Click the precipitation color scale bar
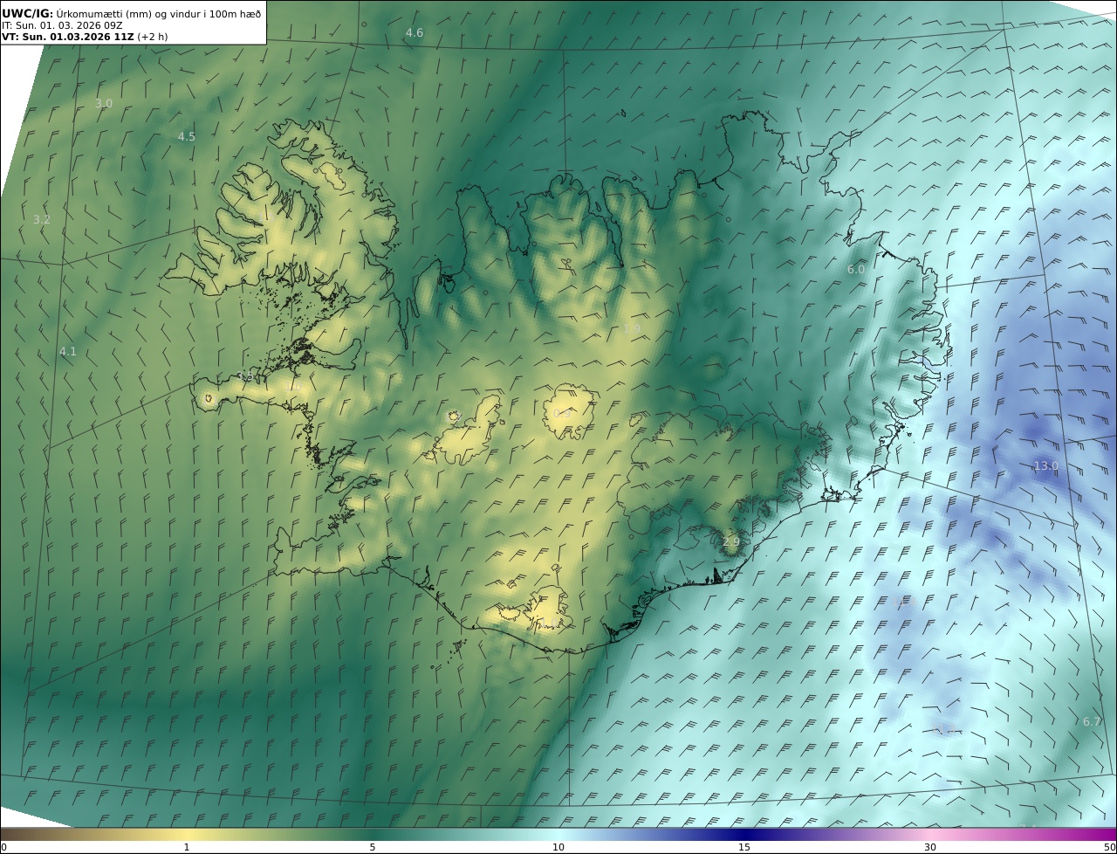 pos(558,834)
